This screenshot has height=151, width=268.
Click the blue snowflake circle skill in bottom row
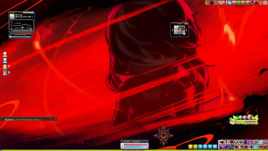256,147
